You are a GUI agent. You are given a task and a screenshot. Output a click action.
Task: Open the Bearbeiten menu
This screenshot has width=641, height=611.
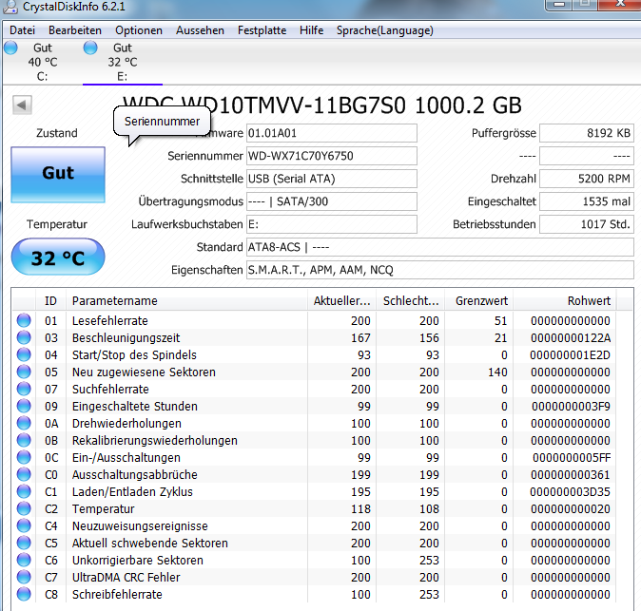click(x=75, y=30)
